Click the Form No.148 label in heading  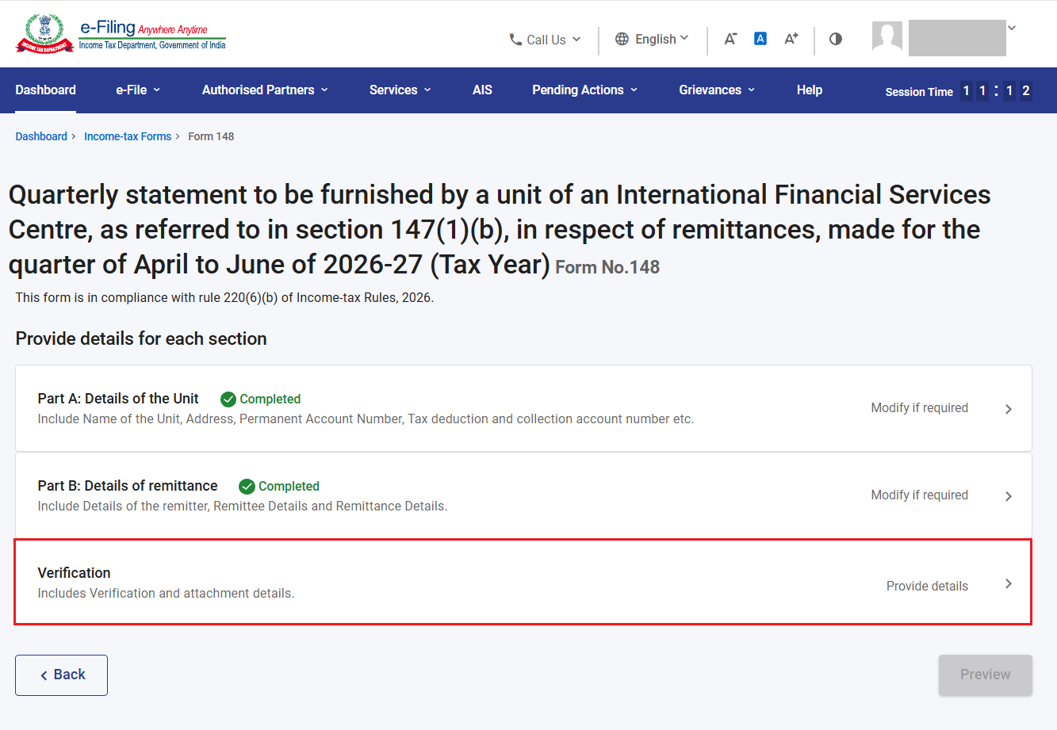click(x=607, y=267)
